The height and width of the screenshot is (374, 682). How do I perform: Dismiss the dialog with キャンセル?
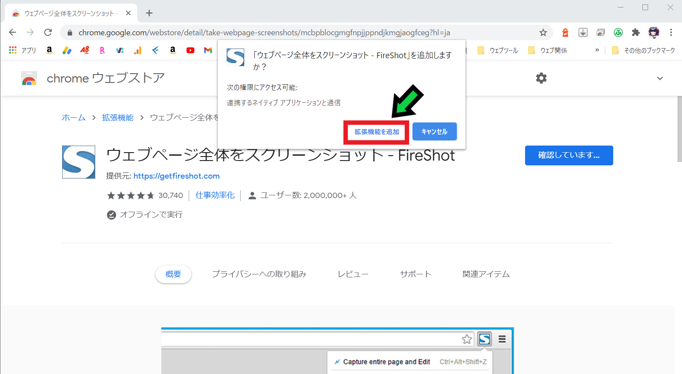click(434, 131)
